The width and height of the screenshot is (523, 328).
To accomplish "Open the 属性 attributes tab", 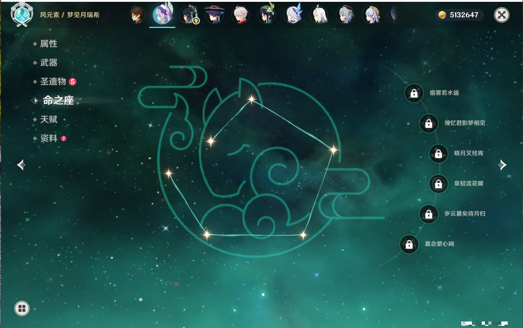I will point(49,44).
